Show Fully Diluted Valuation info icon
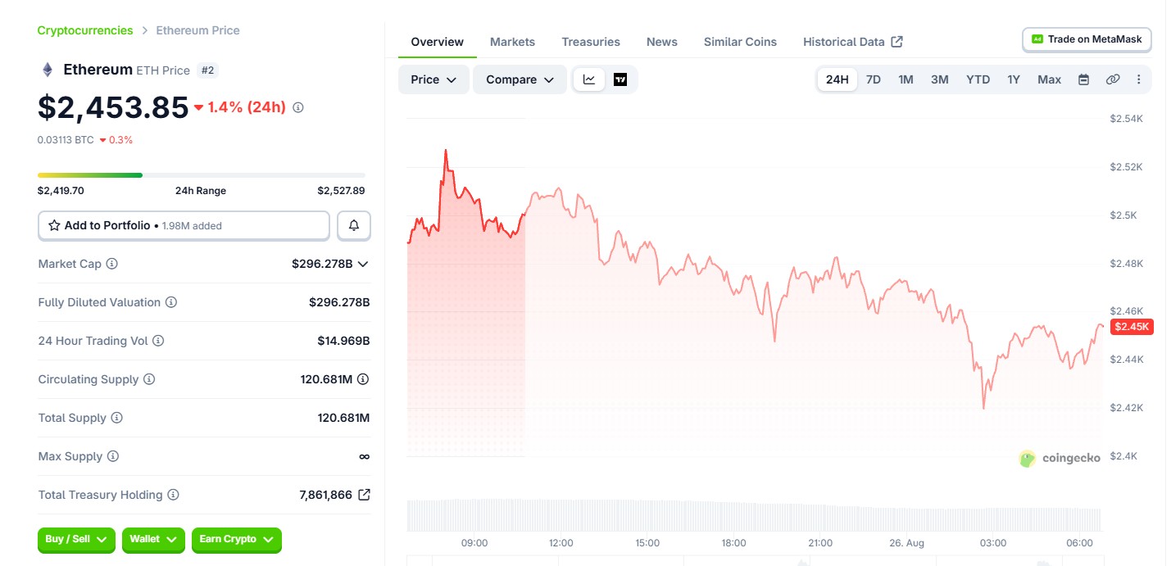The height and width of the screenshot is (566, 1171). click(171, 302)
